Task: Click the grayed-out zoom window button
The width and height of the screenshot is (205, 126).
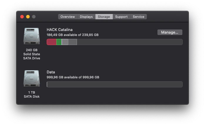Action: click(34, 17)
